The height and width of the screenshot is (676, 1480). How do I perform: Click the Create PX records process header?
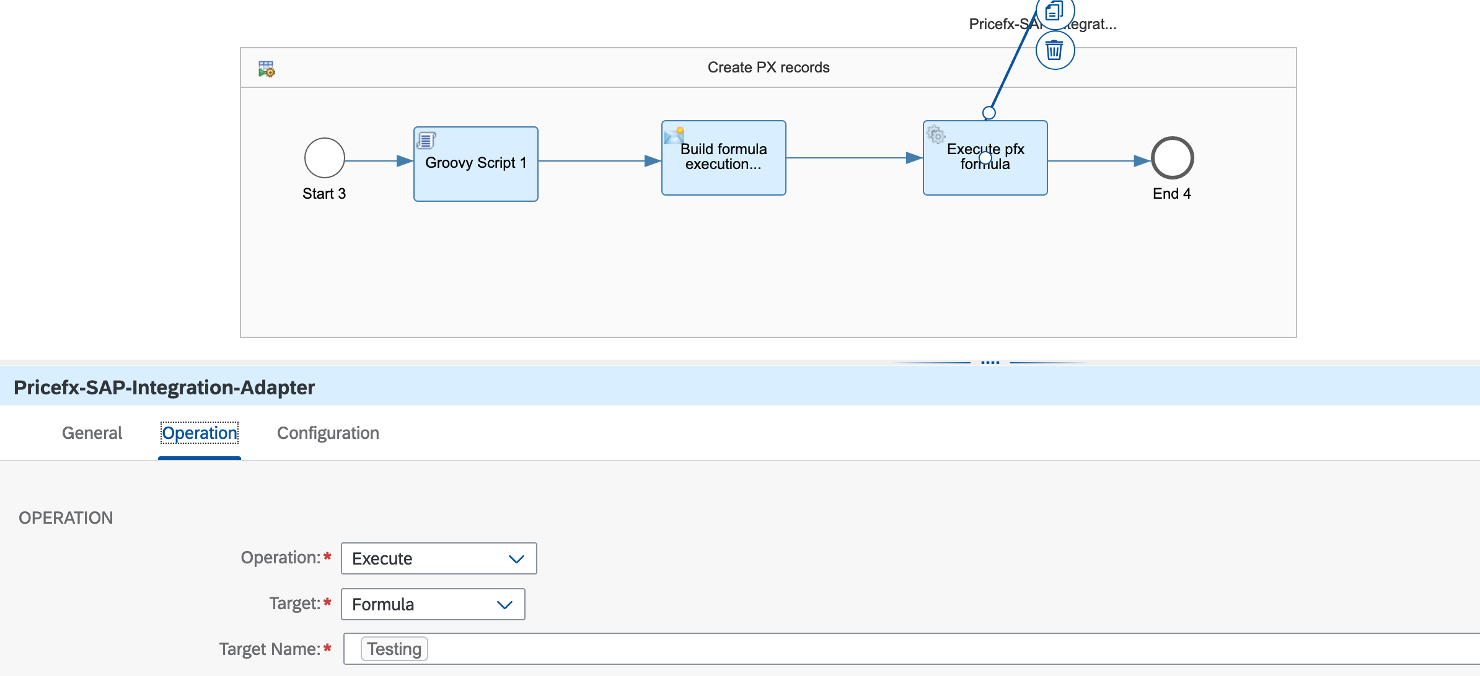pos(768,67)
